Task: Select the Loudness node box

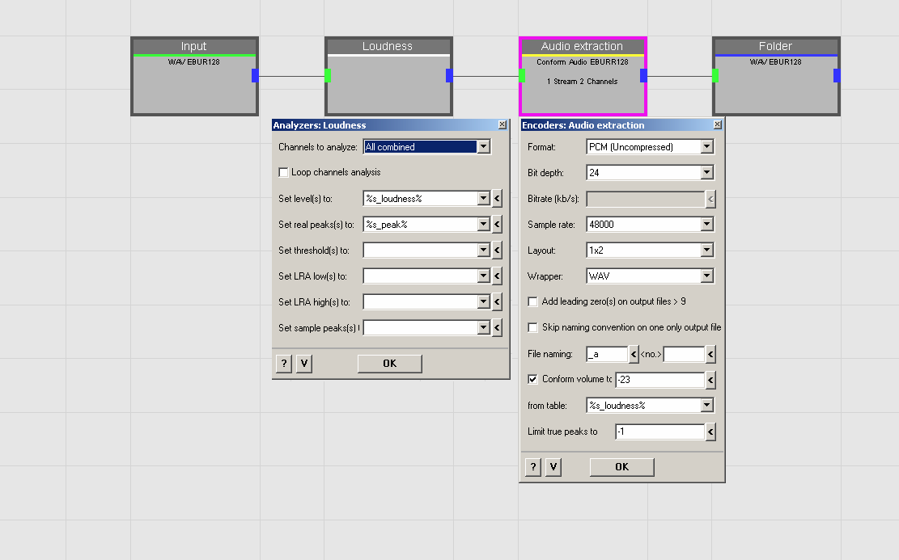Action: tap(388, 76)
